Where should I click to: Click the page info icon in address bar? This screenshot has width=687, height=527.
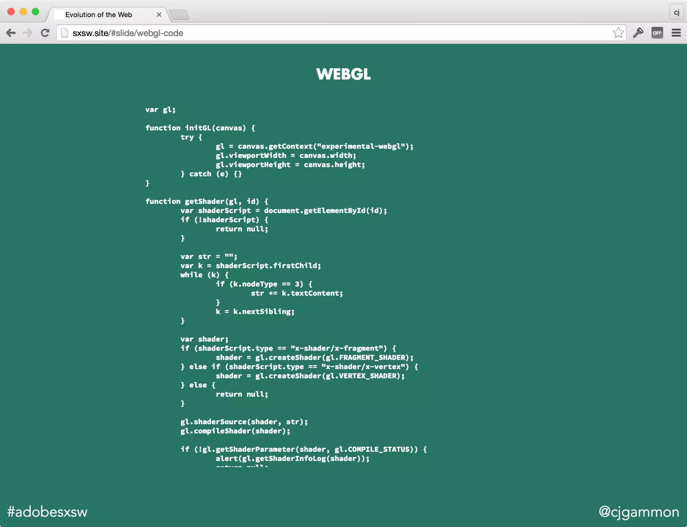click(x=65, y=33)
